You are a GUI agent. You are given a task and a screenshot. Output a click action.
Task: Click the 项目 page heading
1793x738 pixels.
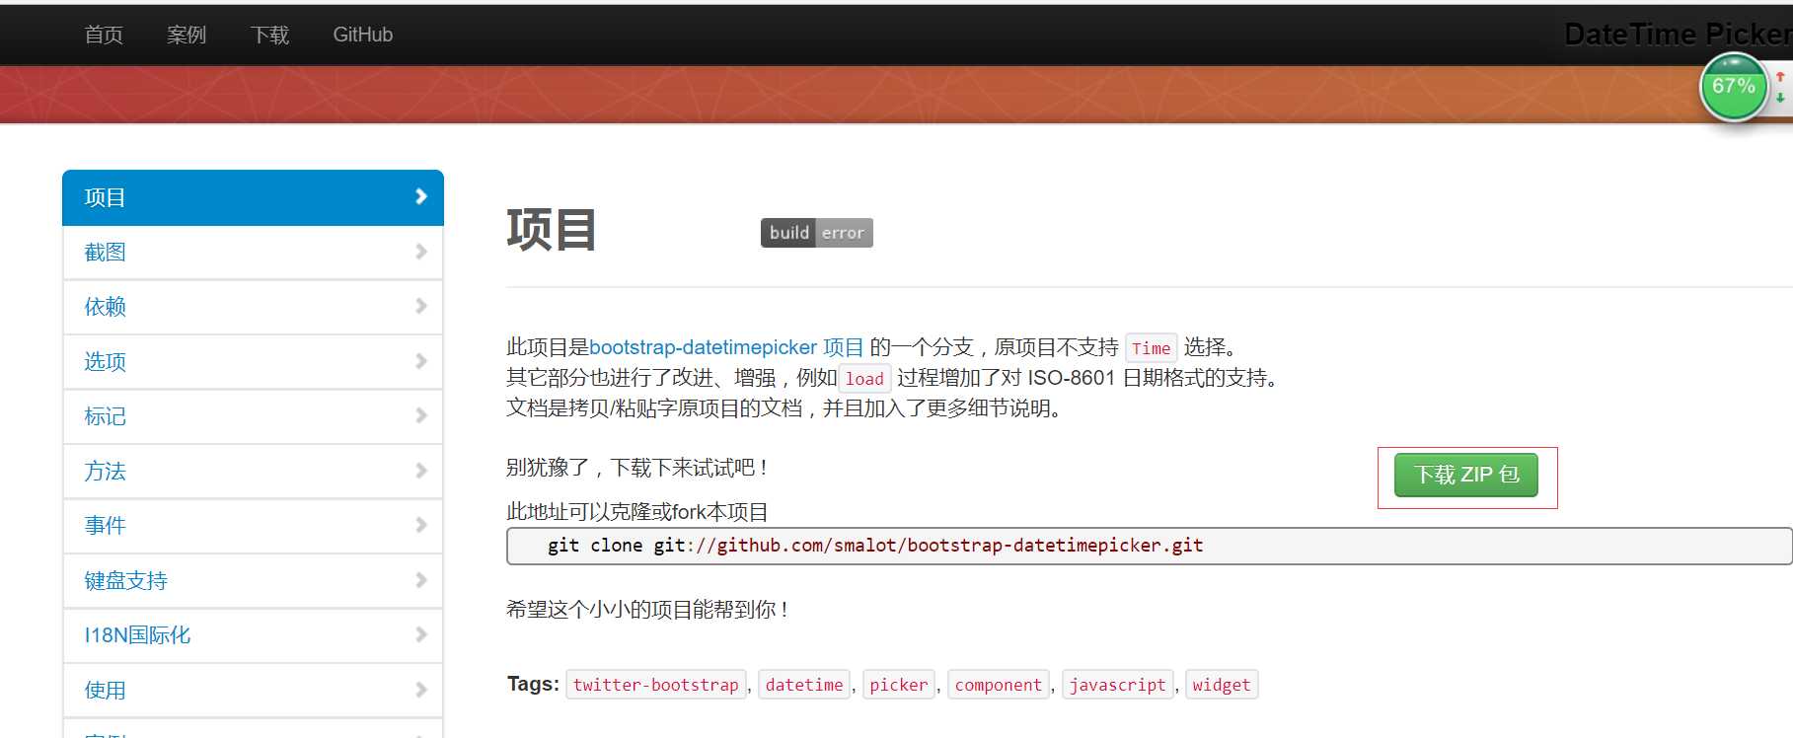pyautogui.click(x=552, y=230)
